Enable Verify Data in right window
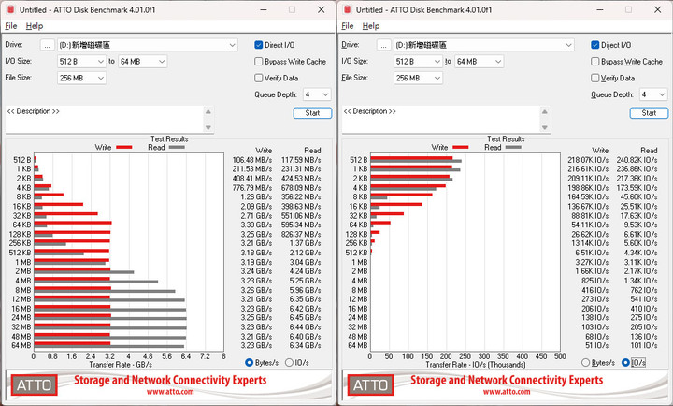The height and width of the screenshot is (406, 673). pyautogui.click(x=594, y=78)
